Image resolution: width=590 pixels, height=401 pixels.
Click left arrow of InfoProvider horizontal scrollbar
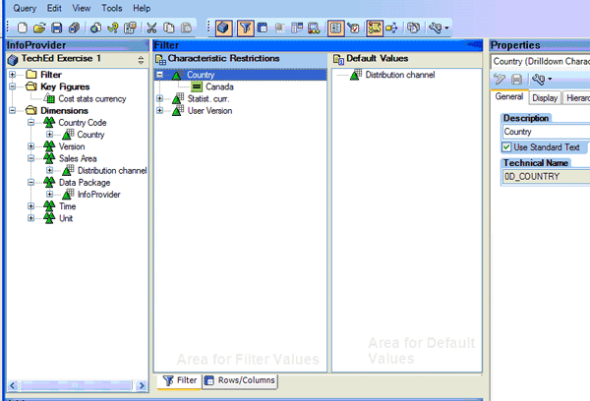13,385
